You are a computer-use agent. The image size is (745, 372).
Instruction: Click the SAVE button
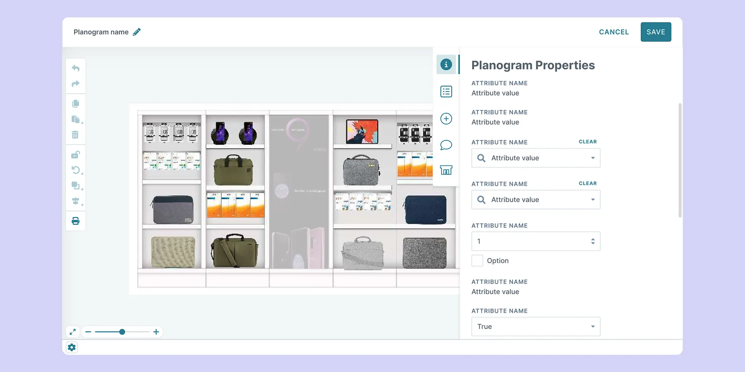656,32
